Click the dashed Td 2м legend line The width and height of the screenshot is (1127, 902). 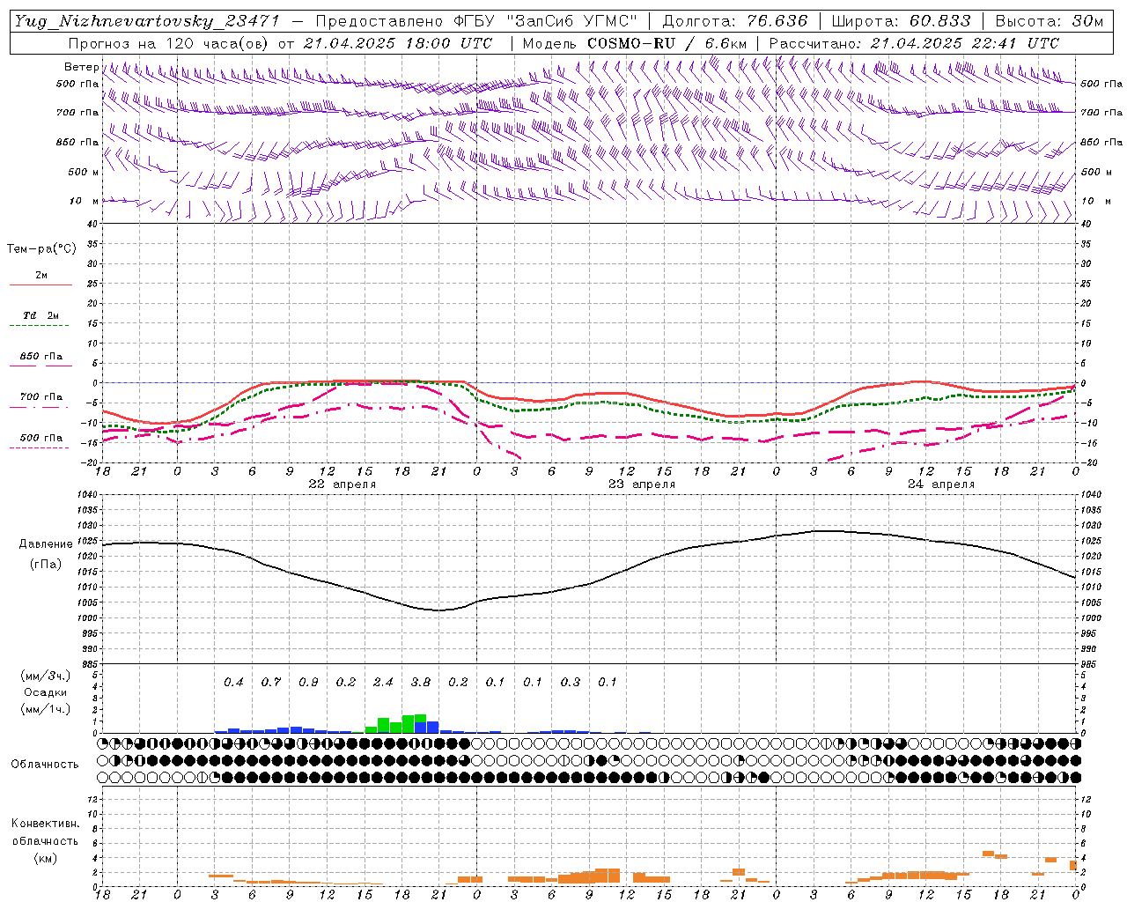pos(39,325)
